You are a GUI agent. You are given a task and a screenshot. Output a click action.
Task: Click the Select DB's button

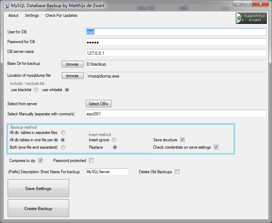point(98,103)
